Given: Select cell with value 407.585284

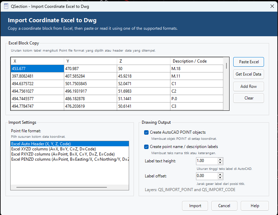Looking at the screenshot, I should [x=91, y=76].
